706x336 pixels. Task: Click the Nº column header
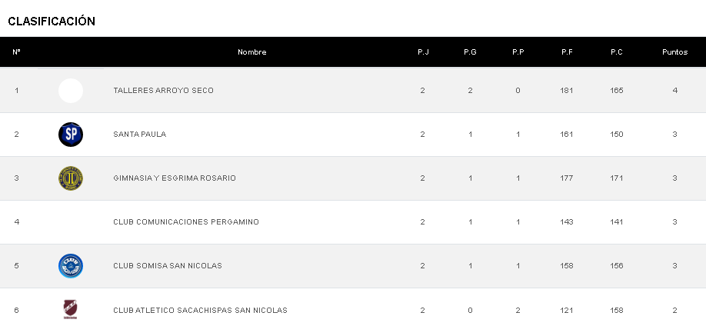16,52
